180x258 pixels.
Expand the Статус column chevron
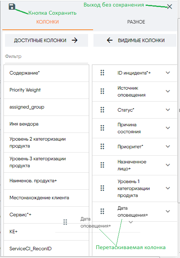click(168, 110)
